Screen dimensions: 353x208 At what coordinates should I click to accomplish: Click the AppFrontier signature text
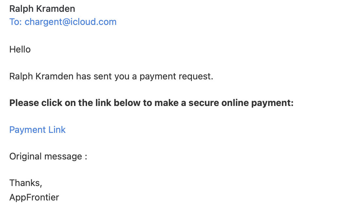click(34, 197)
